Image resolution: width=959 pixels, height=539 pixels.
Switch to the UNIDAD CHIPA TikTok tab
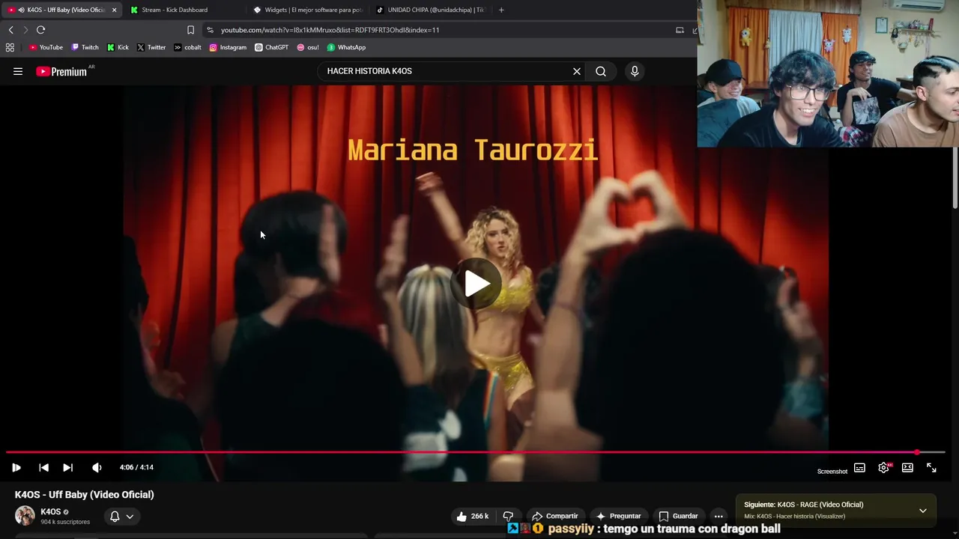431,10
